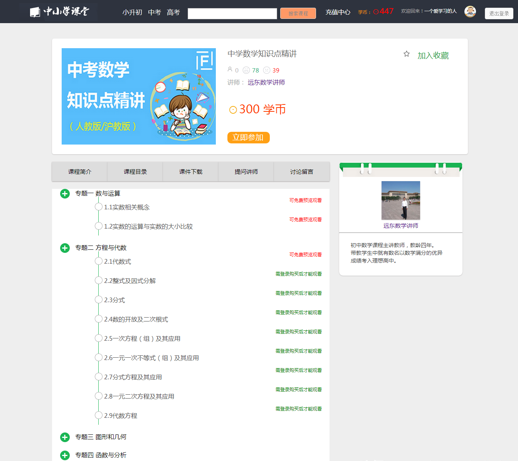Click 需登录购买后才能观看 for lesson 2.2
This screenshot has height=461, width=518.
click(x=299, y=274)
